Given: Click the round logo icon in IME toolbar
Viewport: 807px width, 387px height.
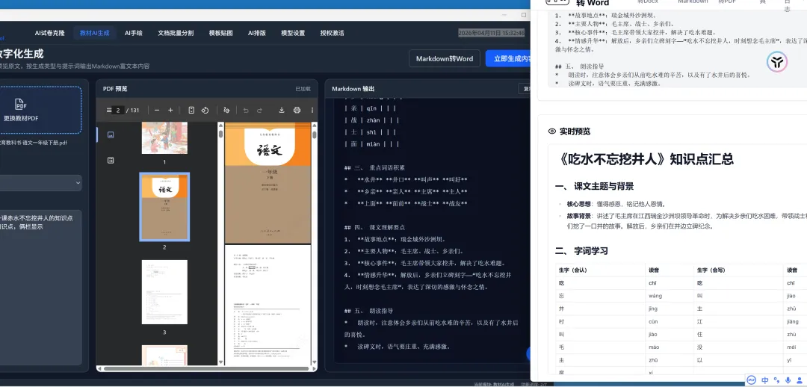Looking at the screenshot, I should 752,380.
